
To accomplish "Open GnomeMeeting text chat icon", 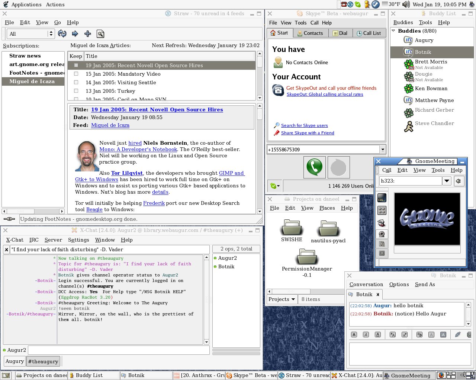I will 382,198.
